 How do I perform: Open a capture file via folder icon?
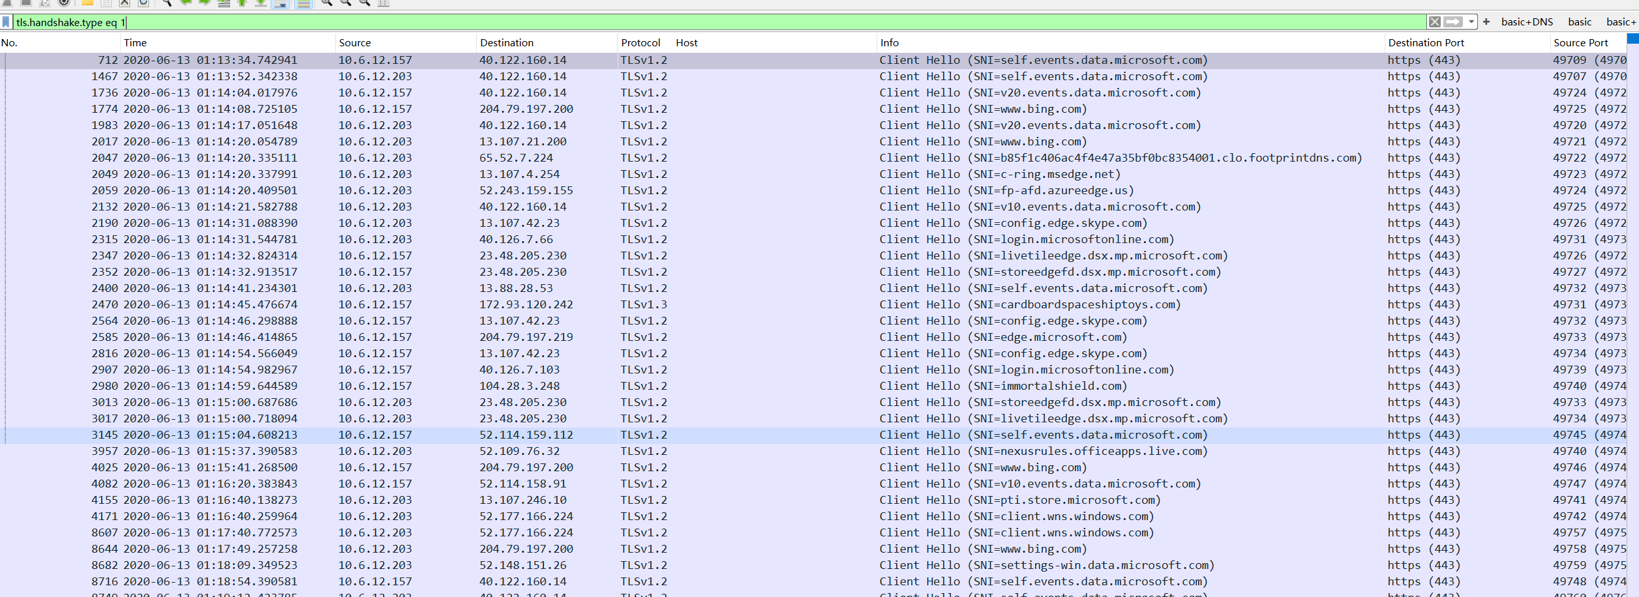pyautogui.click(x=87, y=3)
